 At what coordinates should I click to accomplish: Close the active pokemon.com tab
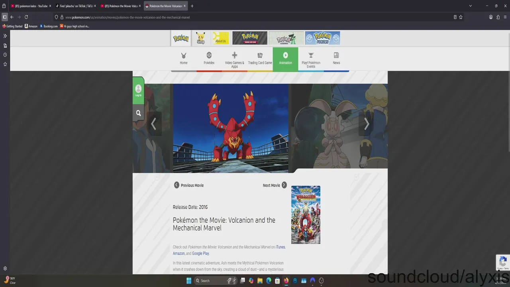[x=184, y=6]
